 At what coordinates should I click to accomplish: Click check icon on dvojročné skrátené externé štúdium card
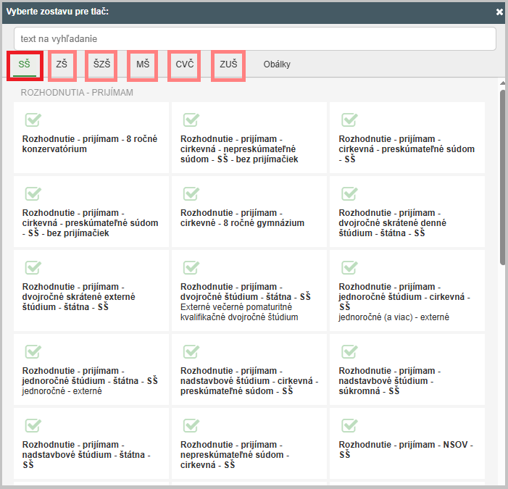33,267
